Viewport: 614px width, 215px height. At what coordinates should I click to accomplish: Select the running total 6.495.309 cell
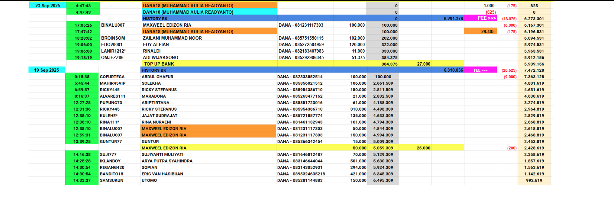[x=383, y=180]
